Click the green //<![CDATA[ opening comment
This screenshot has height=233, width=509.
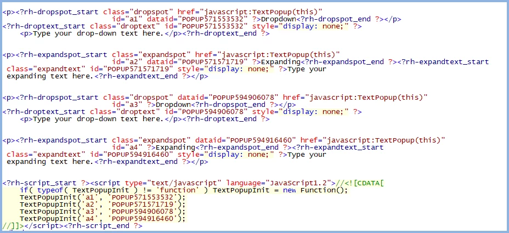click(360, 183)
